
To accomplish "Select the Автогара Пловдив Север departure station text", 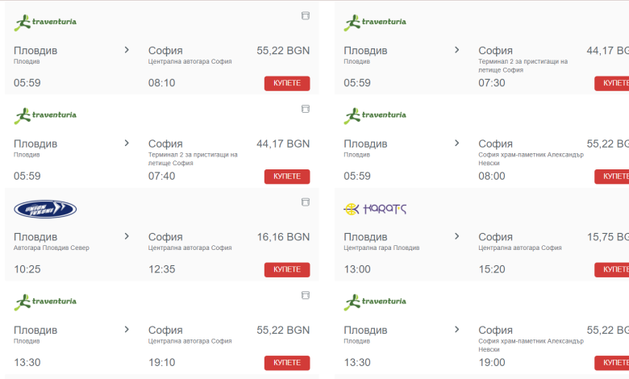I will point(52,248).
